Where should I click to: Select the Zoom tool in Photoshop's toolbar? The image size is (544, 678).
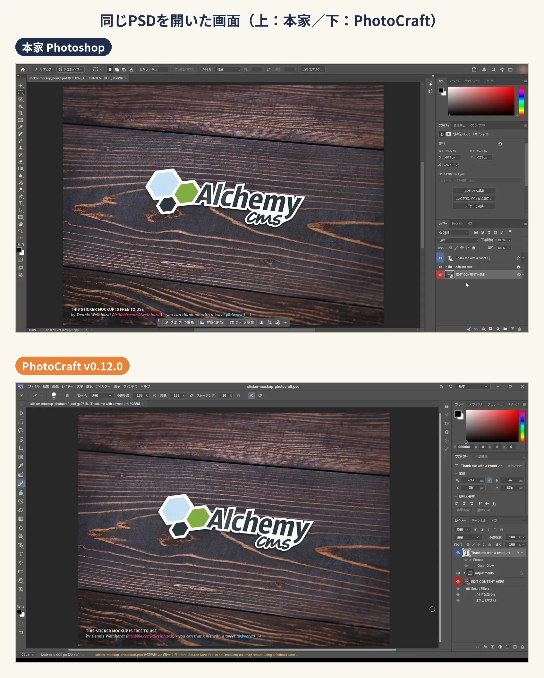pos(21,231)
